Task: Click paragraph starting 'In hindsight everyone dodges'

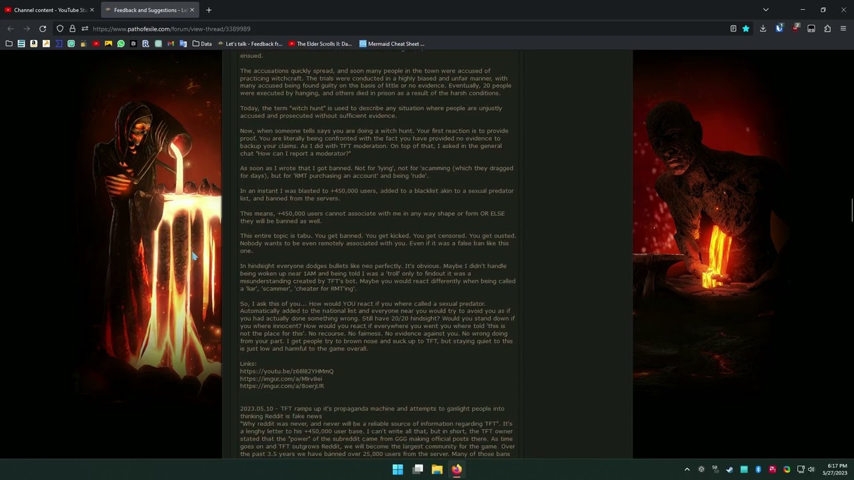Action: point(378,277)
